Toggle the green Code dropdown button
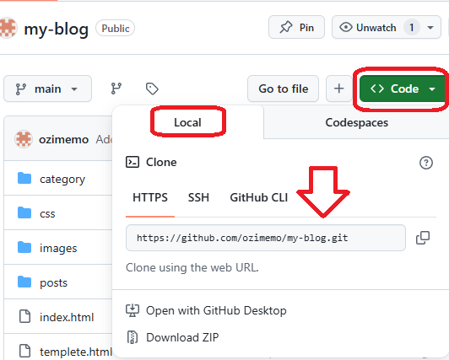Image resolution: width=449 pixels, height=360 pixels. [403, 89]
